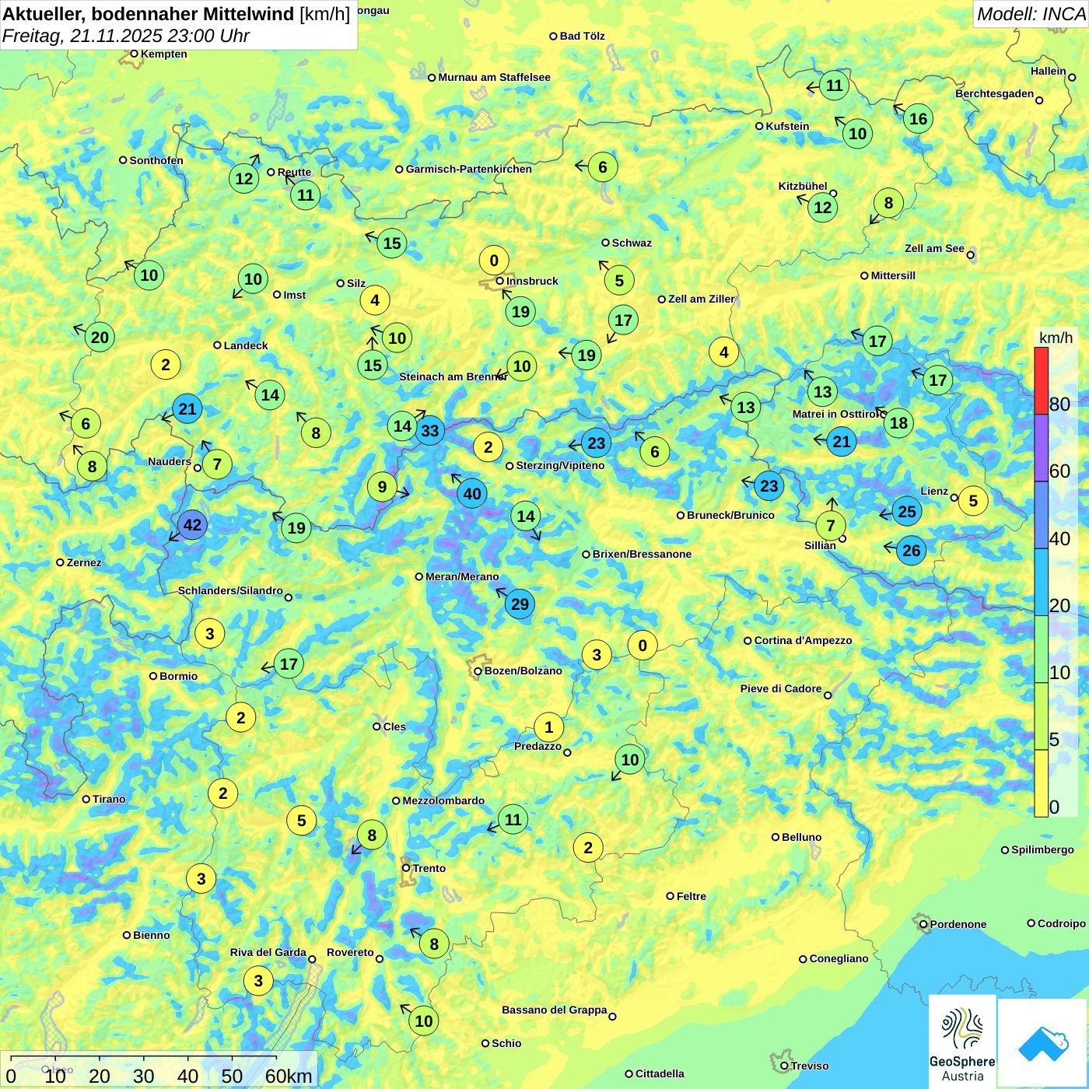
Task: Select the 26 km/h station south of Lienz
Action: click(911, 551)
